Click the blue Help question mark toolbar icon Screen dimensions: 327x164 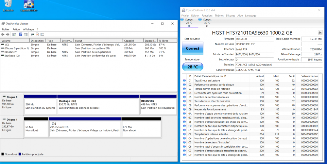21,34
